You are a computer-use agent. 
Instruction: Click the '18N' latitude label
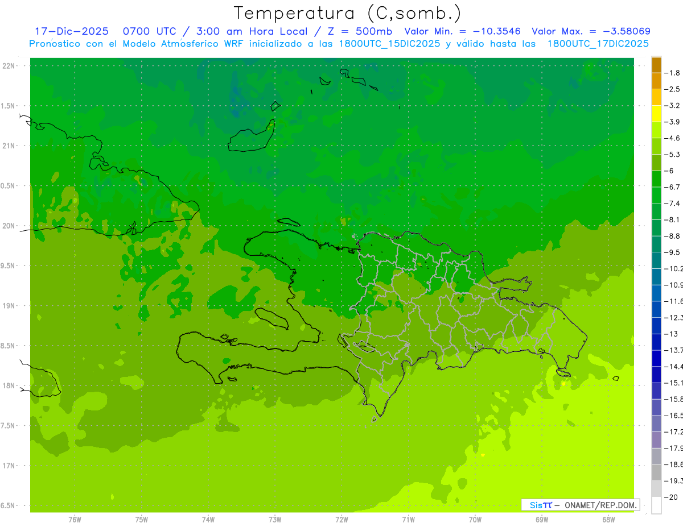pos(9,385)
